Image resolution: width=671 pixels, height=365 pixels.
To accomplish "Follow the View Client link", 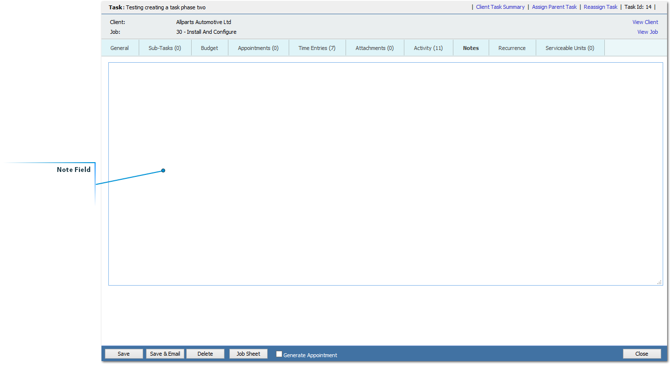I will (x=645, y=22).
